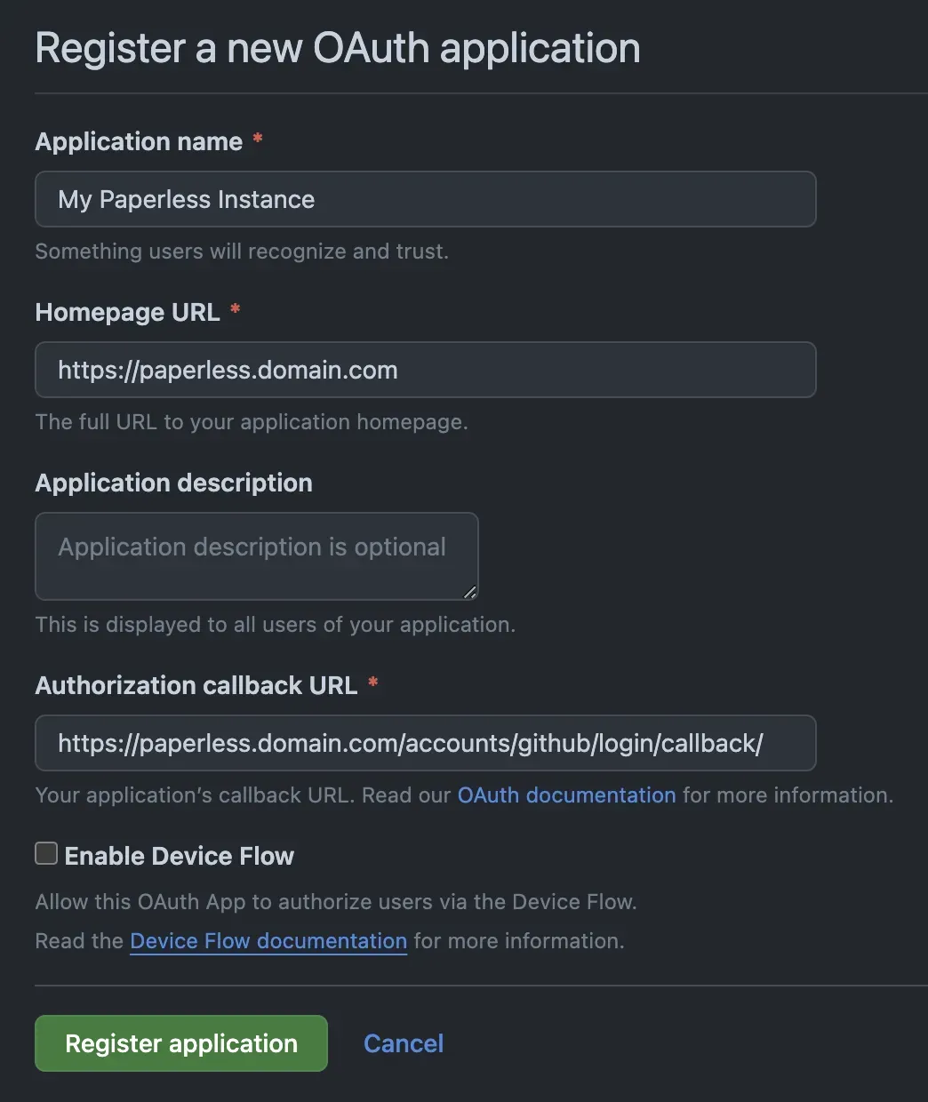Click the Authorization callback URL field

point(425,743)
